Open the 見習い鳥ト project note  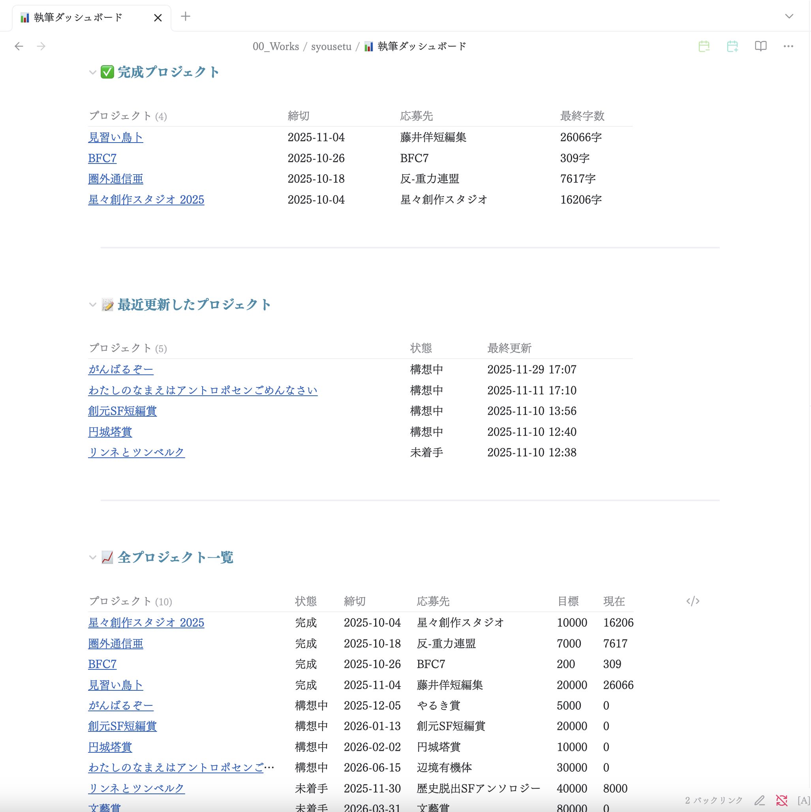pyautogui.click(x=116, y=137)
